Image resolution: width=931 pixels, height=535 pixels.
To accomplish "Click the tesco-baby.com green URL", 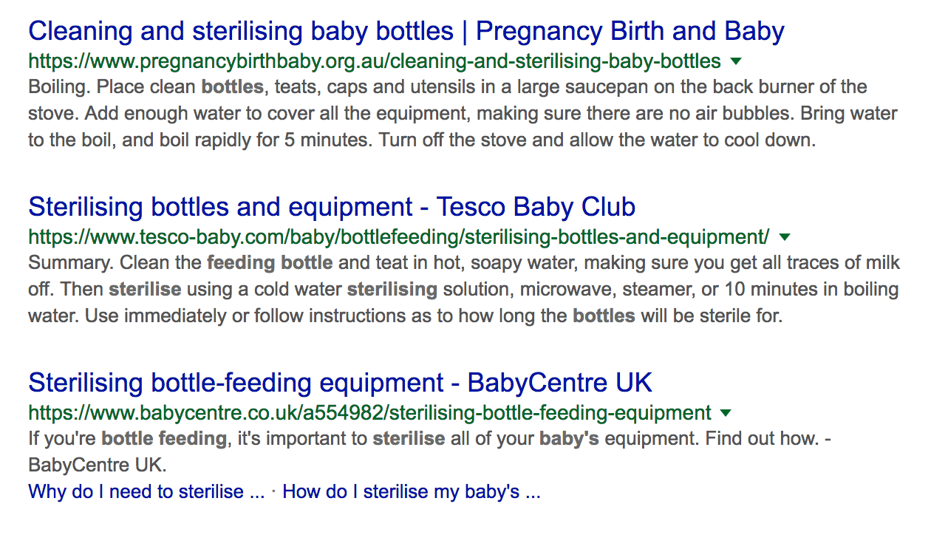I will click(398, 236).
